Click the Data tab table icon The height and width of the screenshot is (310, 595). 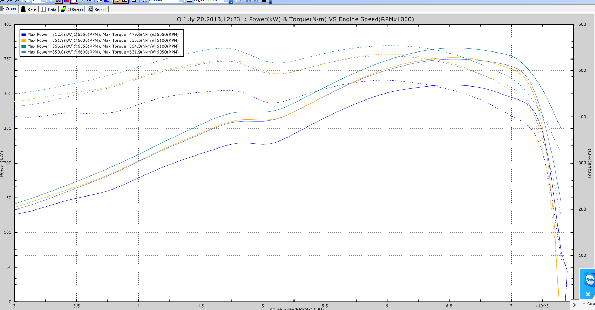tap(43, 9)
